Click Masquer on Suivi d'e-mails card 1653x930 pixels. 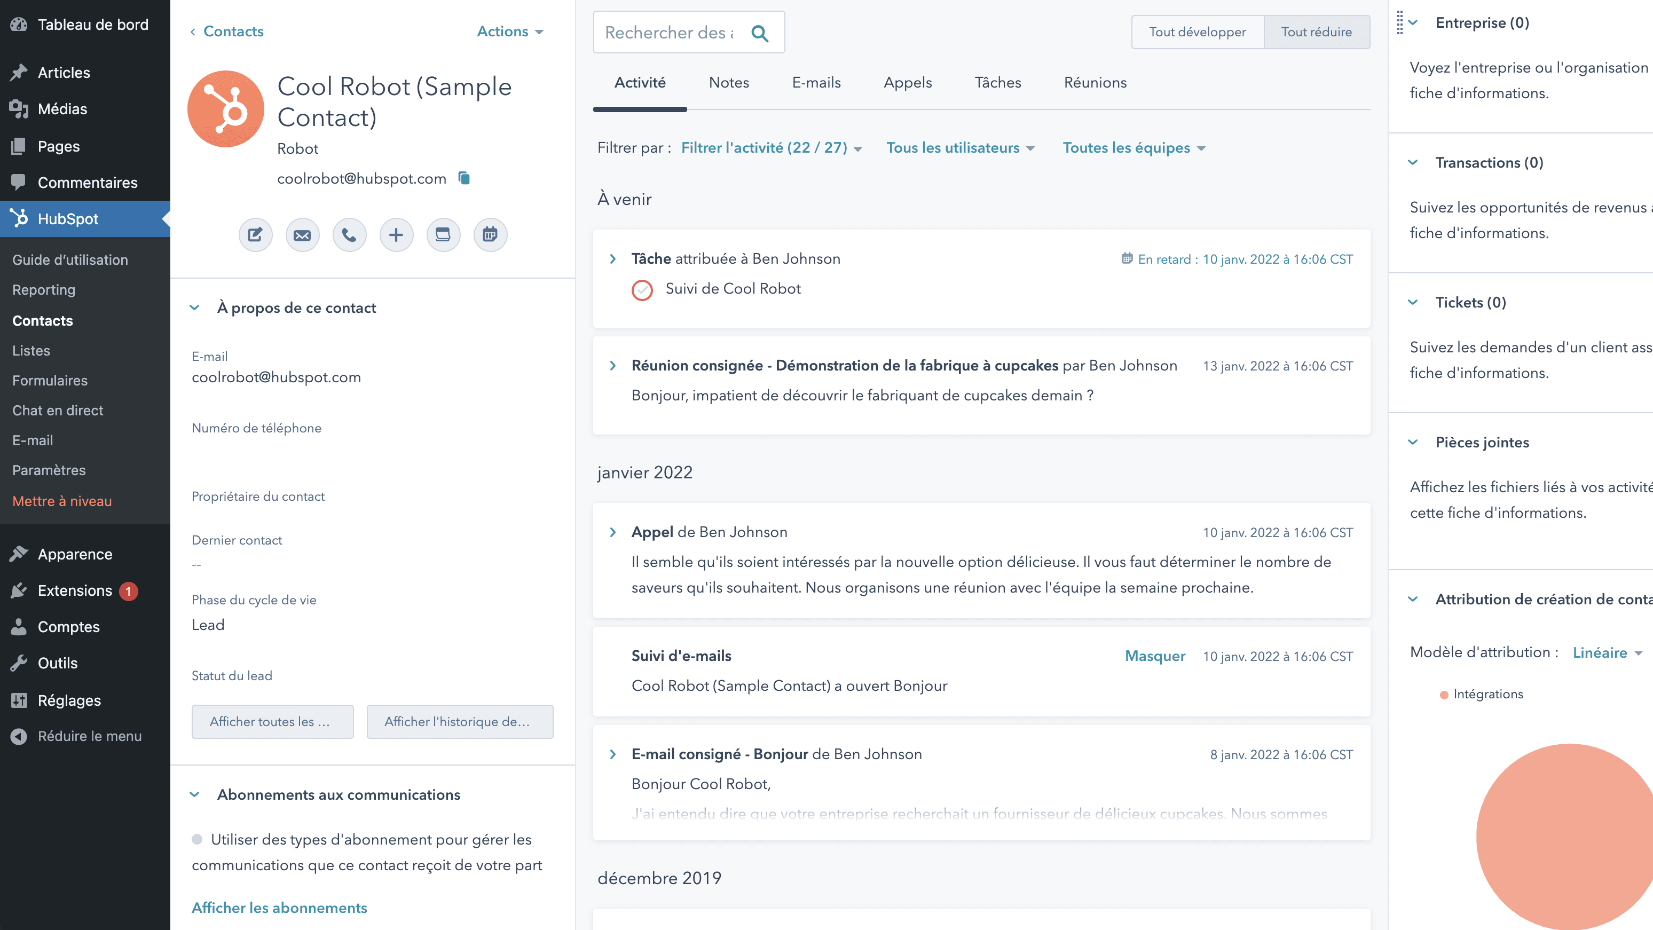click(1155, 656)
